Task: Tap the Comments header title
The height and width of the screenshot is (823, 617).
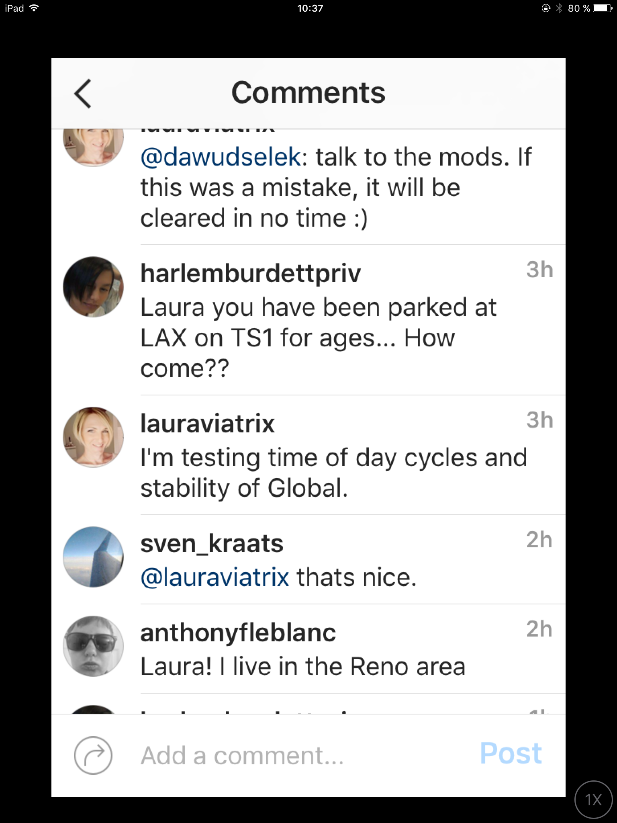Action: (x=308, y=93)
